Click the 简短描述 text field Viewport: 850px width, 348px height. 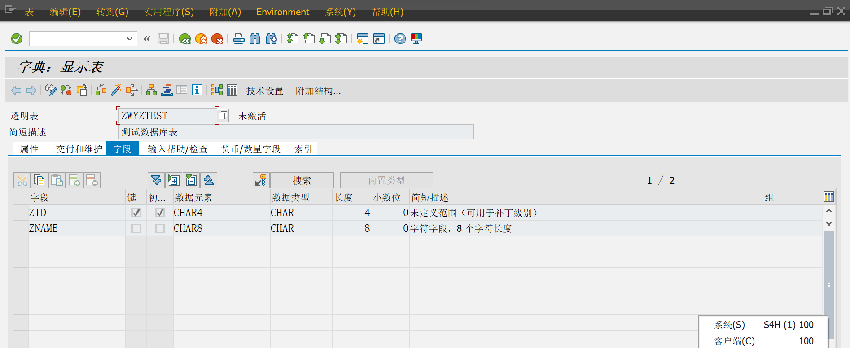pos(296,132)
